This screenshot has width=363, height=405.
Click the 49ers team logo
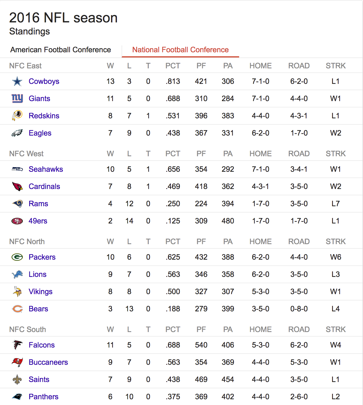point(17,221)
